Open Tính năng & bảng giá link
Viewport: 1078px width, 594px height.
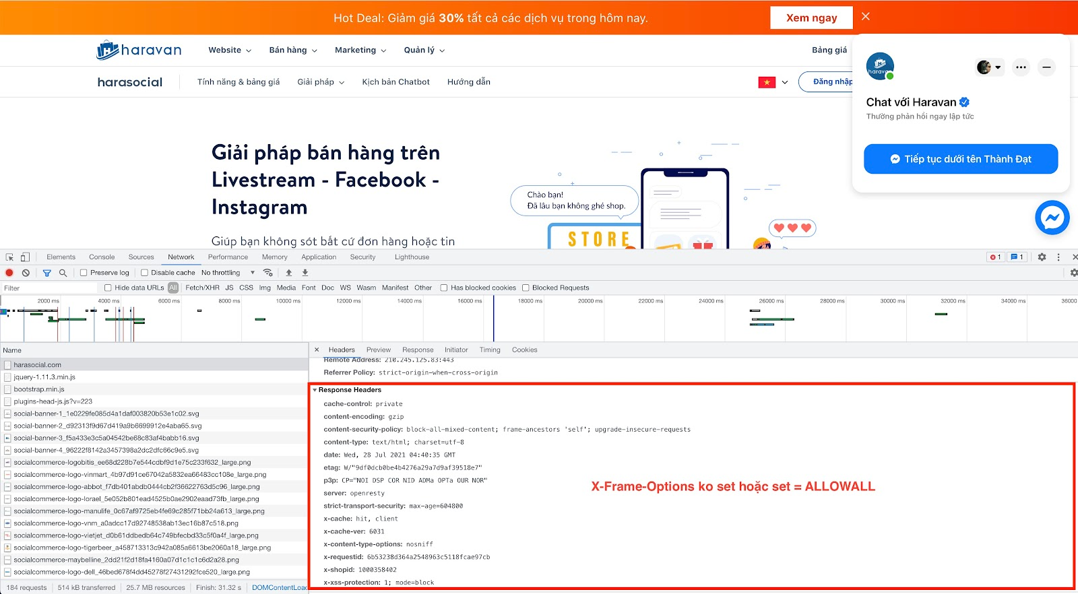(239, 82)
